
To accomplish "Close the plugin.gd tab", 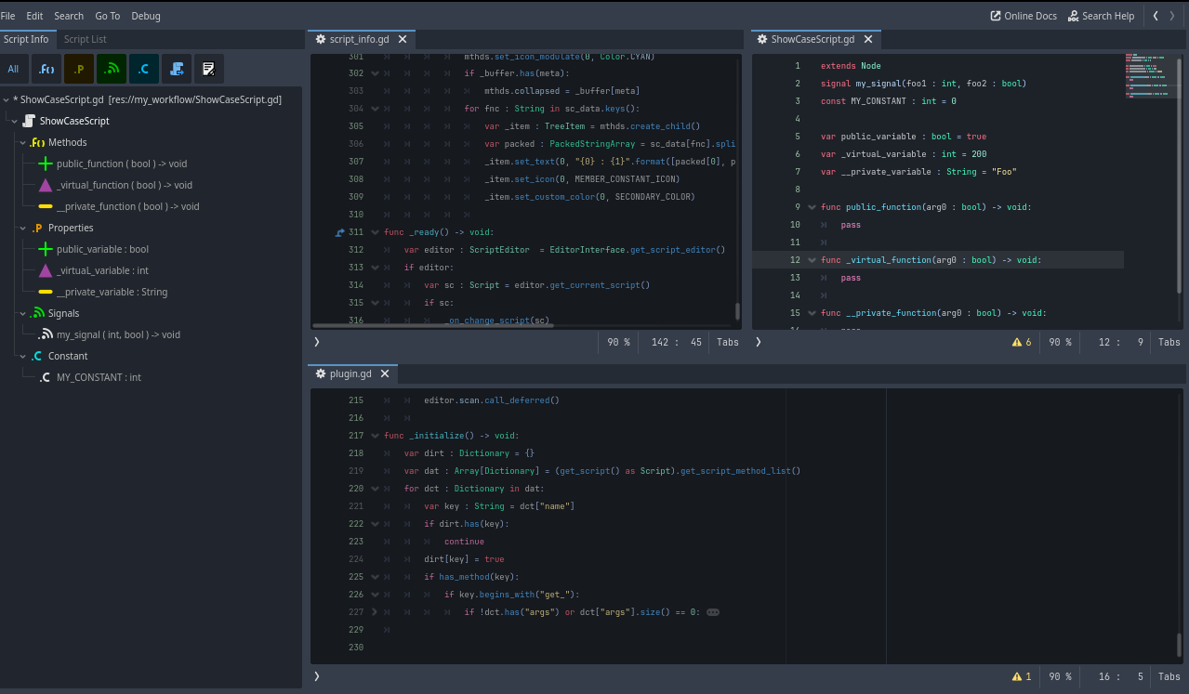I will 385,373.
